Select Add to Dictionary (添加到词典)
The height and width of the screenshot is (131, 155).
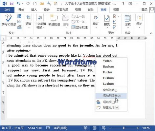click(x=111, y=96)
